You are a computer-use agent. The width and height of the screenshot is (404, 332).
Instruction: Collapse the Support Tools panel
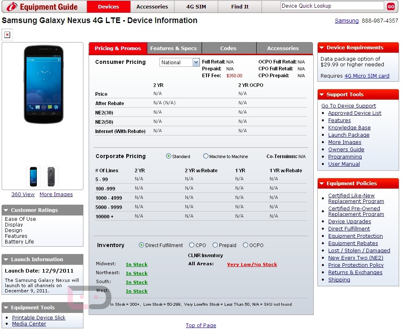(322, 95)
